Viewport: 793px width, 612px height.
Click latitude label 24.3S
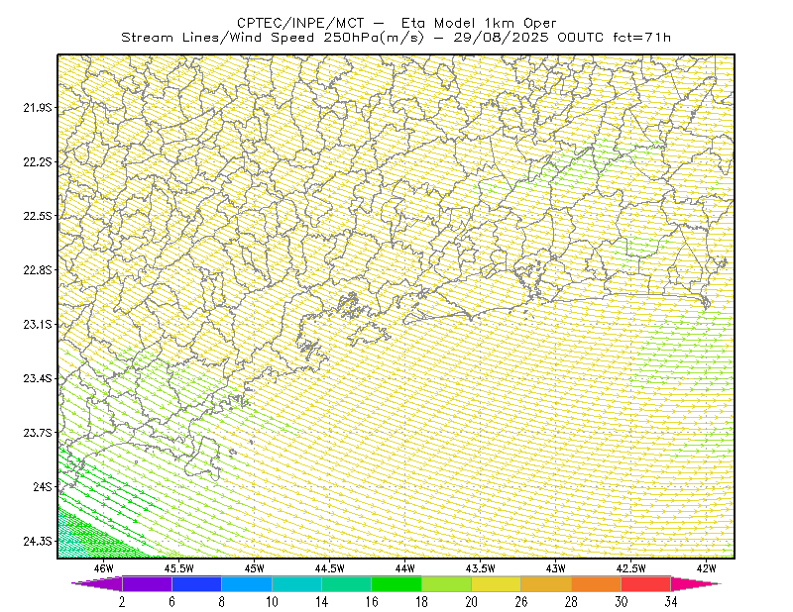point(37,542)
